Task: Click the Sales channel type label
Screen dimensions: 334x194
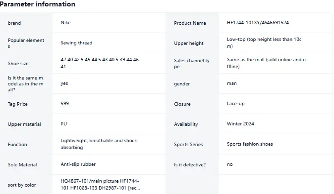Action: pyautogui.click(x=192, y=64)
